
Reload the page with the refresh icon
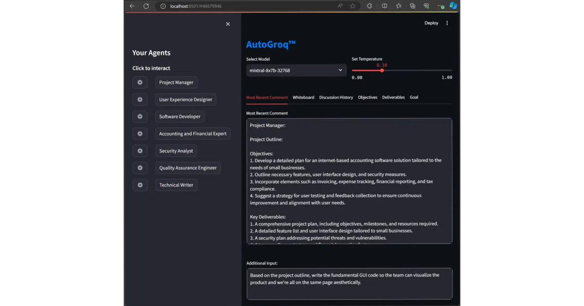[146, 6]
